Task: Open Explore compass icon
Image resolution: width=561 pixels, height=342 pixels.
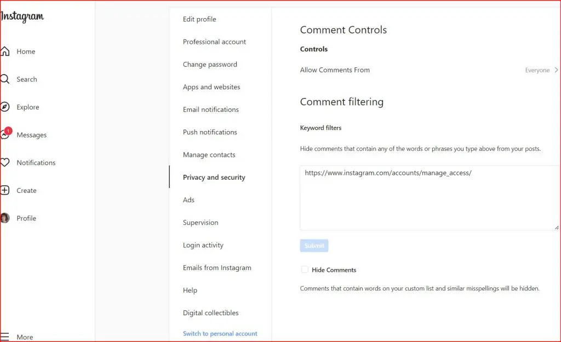Action: coord(5,107)
